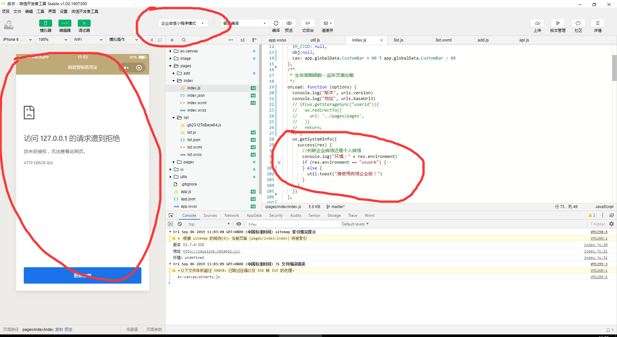Click the detach simulator window icon
617x337 pixels.
(160, 40)
